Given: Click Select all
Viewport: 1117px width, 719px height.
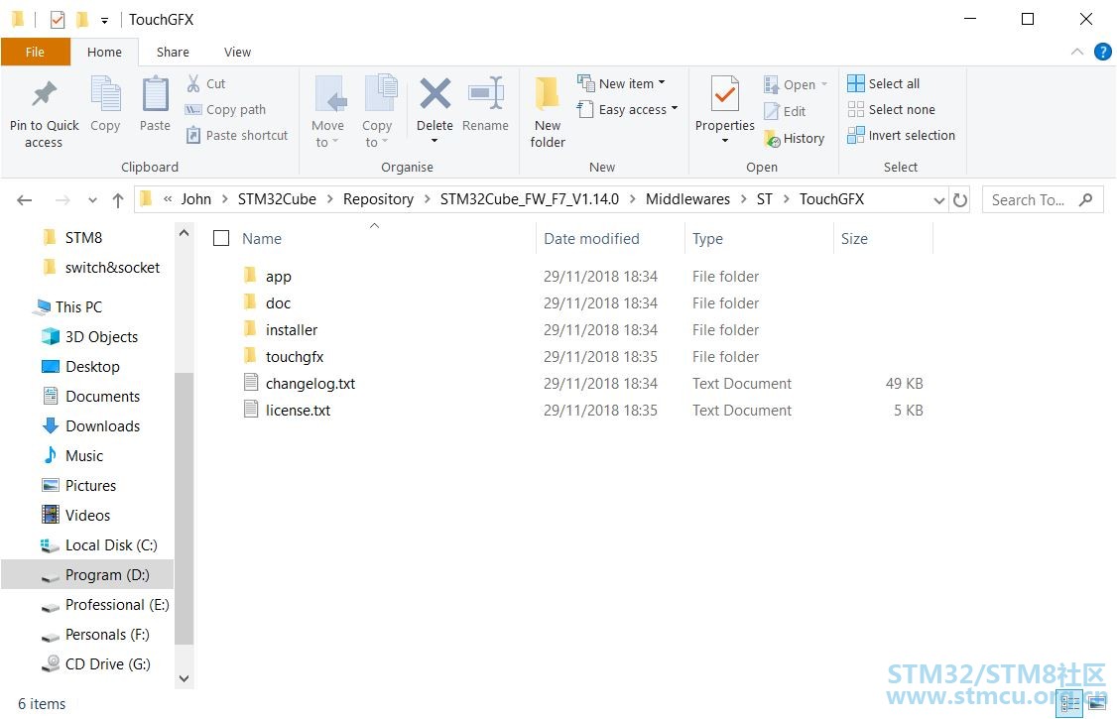Looking at the screenshot, I should [883, 83].
